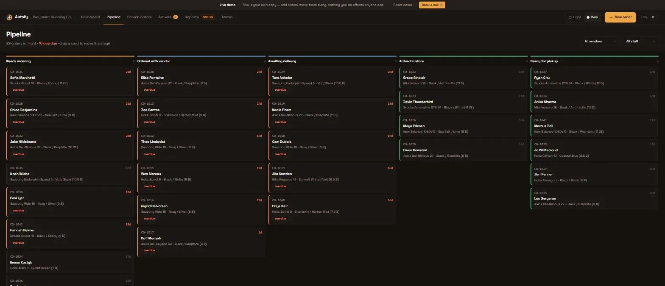This screenshot has height=286, width=665.
Task: Open Wes Moreau order card
Action: (201, 178)
